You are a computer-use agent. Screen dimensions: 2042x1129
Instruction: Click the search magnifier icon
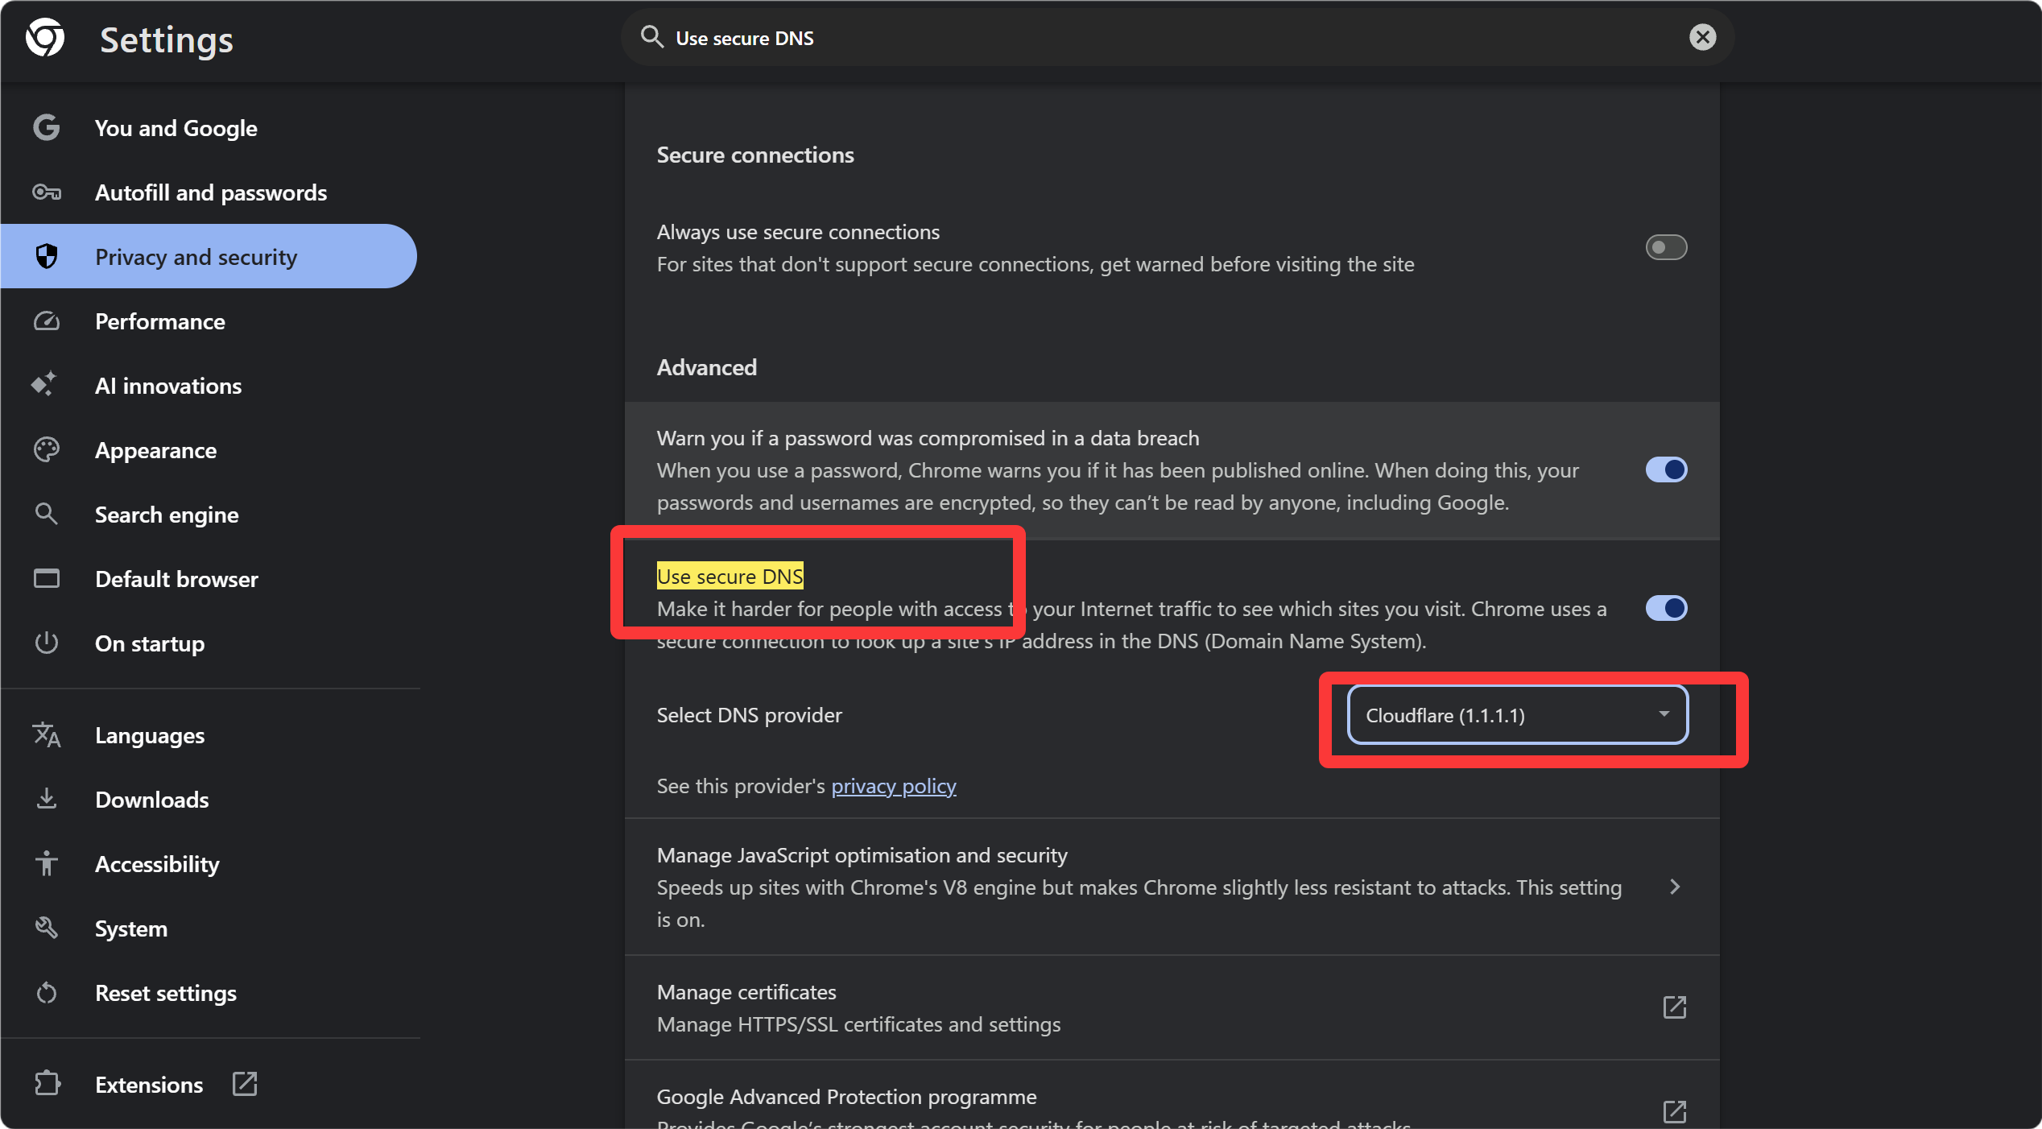[651, 37]
